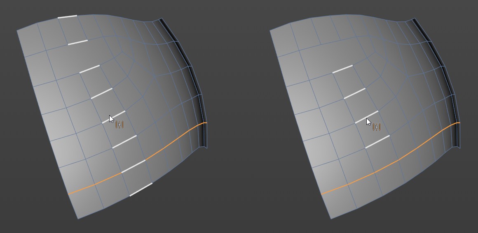This screenshot has width=478, height=233.
Task: Select bottommost white highlighted edge on left mesh
Action: (141, 189)
